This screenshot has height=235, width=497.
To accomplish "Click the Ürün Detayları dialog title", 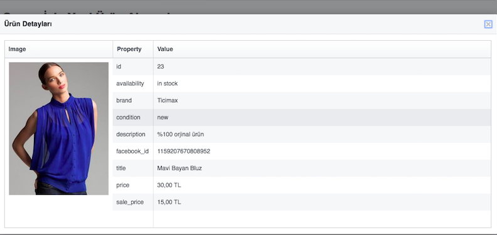I will 28,24.
